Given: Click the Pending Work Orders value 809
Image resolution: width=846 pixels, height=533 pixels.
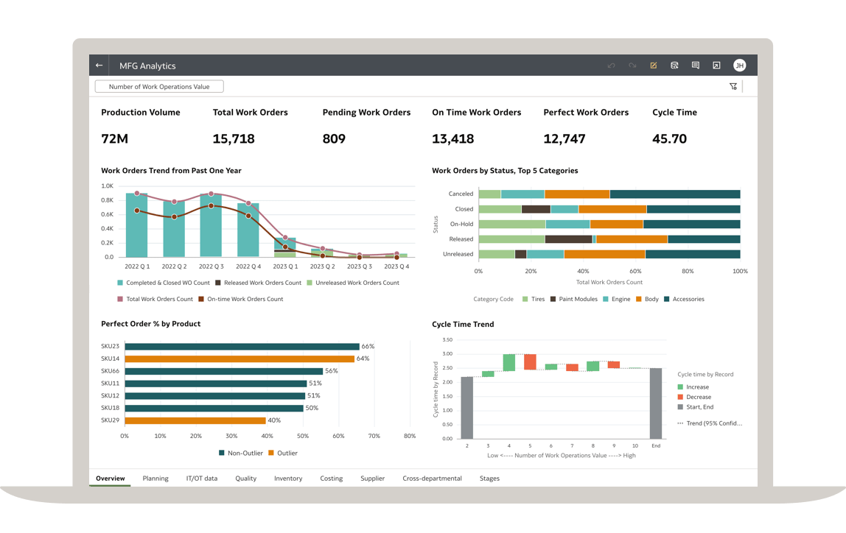Looking at the screenshot, I should pyautogui.click(x=334, y=138).
